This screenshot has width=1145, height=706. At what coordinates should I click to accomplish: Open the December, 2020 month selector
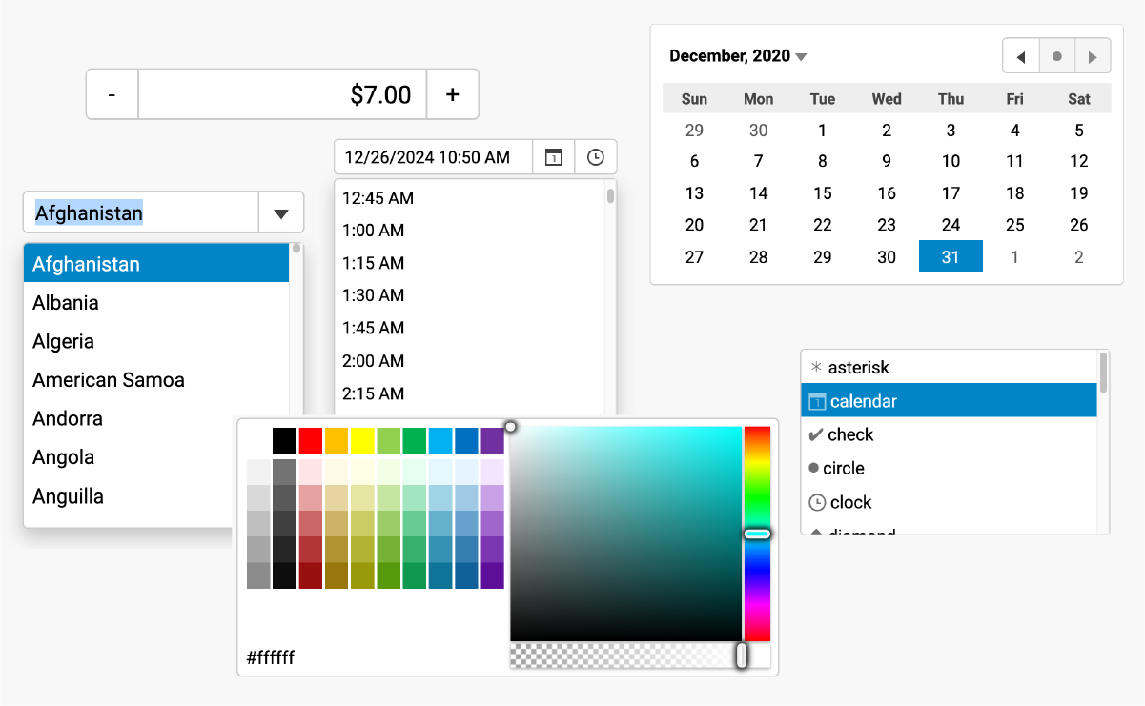tap(738, 56)
